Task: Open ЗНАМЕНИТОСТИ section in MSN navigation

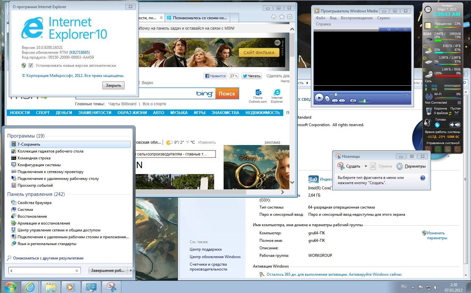Action: click(95, 113)
